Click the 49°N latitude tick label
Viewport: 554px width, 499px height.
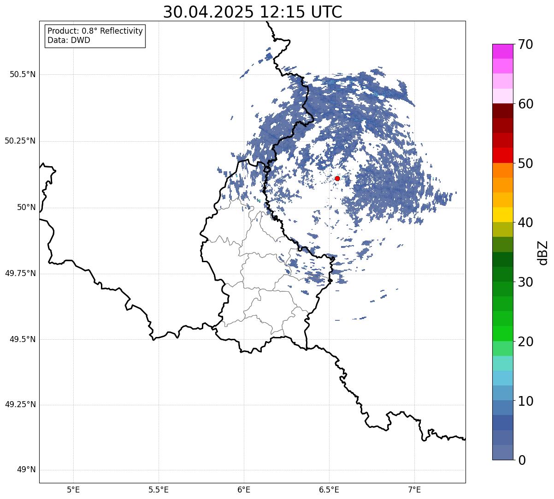[x=26, y=470]
